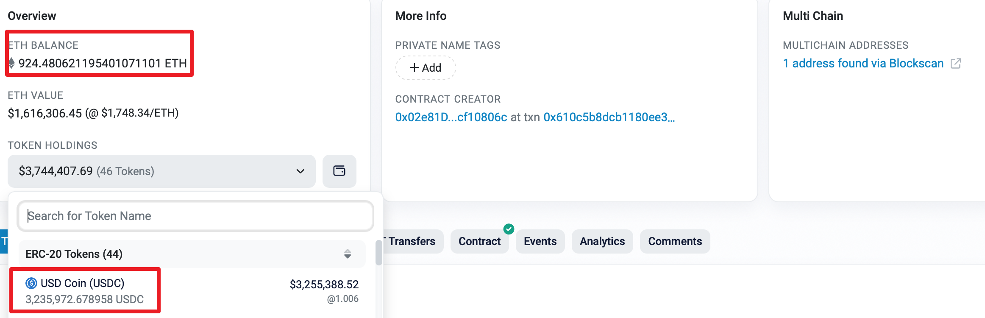The image size is (985, 318).
Task: Expand the token holdings dropdown chevron
Action: click(x=300, y=171)
